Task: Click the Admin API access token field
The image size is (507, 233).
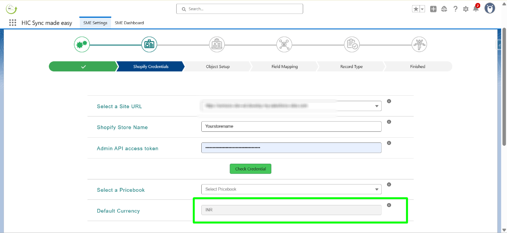Action: (291, 148)
